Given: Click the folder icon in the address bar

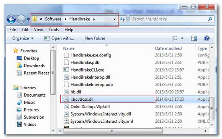Looking at the screenshot, I should coord(34,19).
